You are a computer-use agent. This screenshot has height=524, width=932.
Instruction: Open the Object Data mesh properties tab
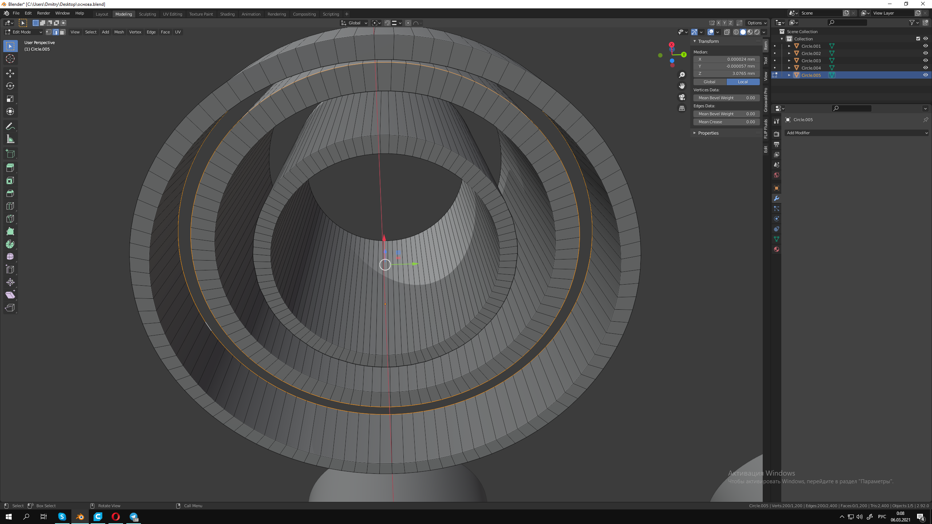(x=777, y=239)
